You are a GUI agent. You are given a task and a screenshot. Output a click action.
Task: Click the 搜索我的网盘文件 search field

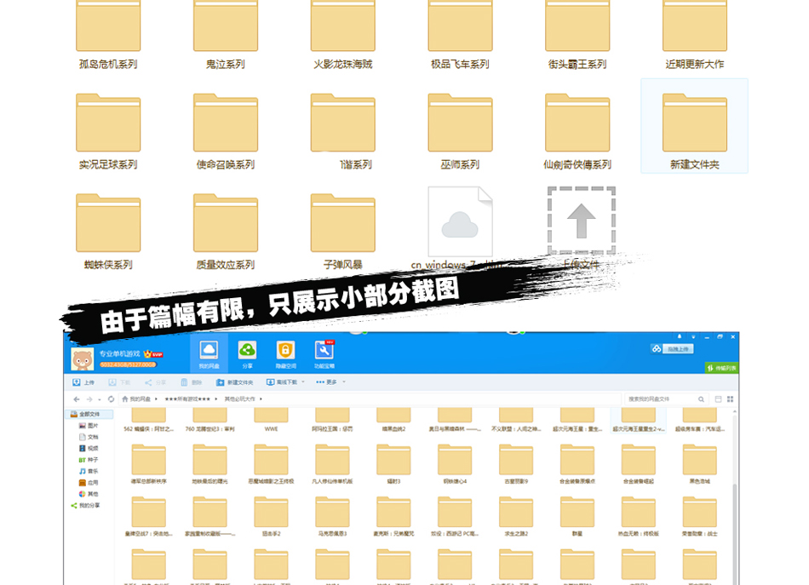tap(660, 399)
